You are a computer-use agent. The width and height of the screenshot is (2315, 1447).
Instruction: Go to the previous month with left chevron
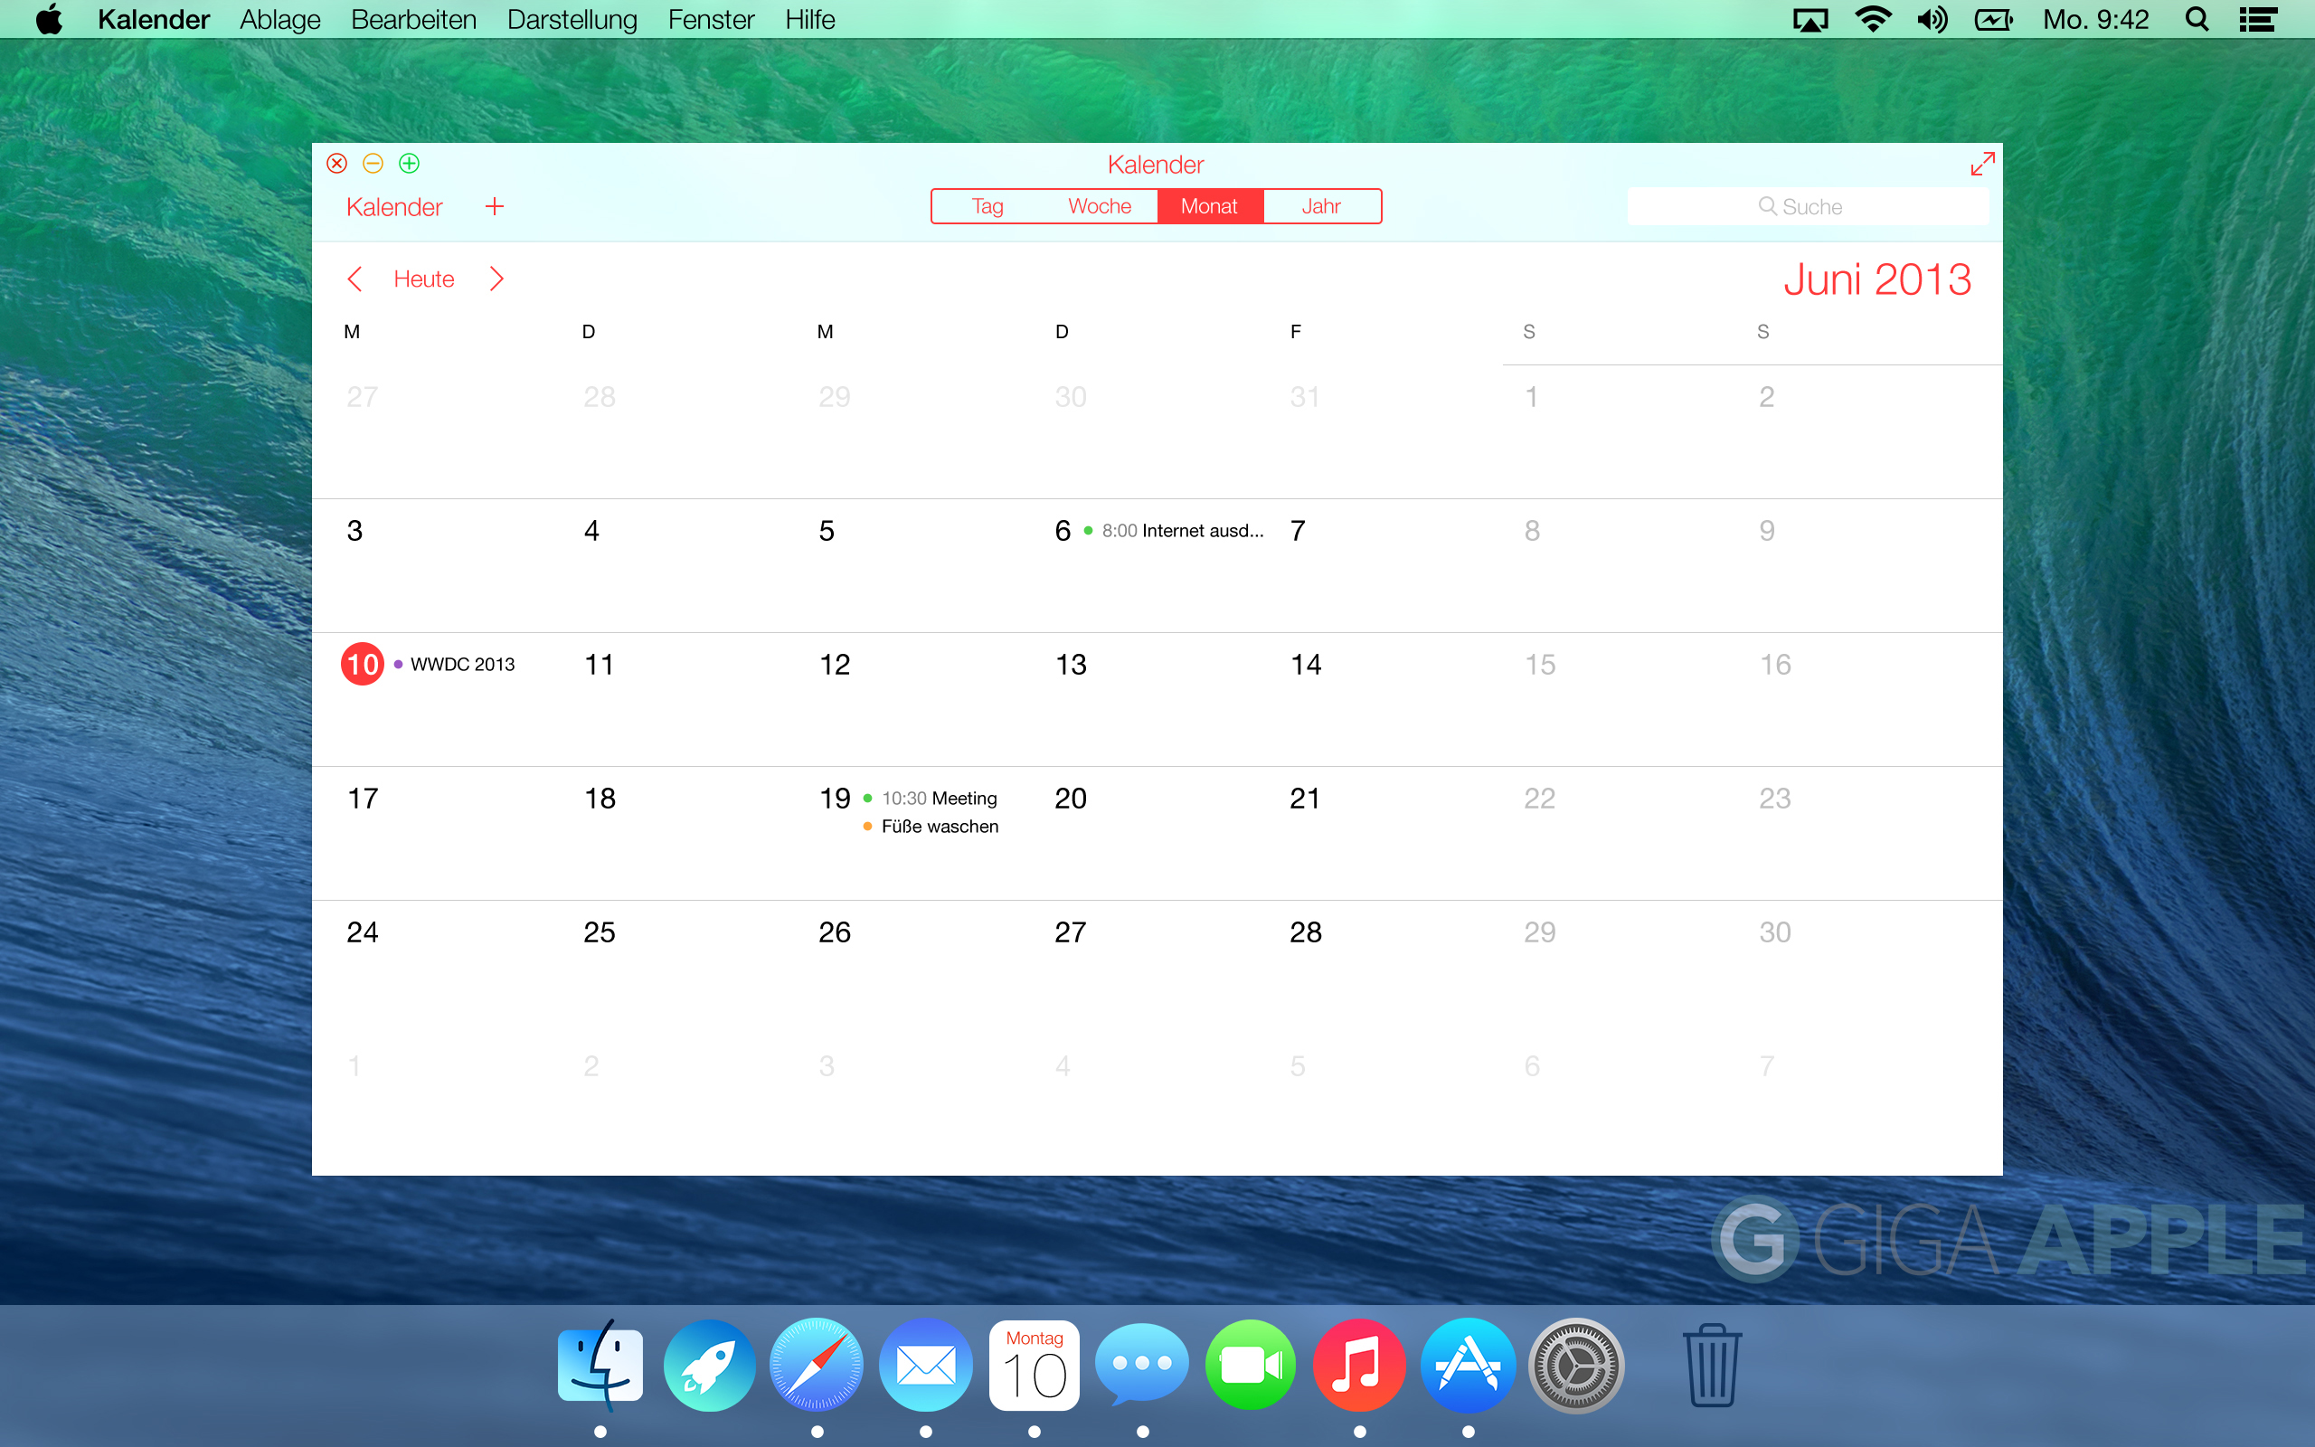click(x=354, y=279)
